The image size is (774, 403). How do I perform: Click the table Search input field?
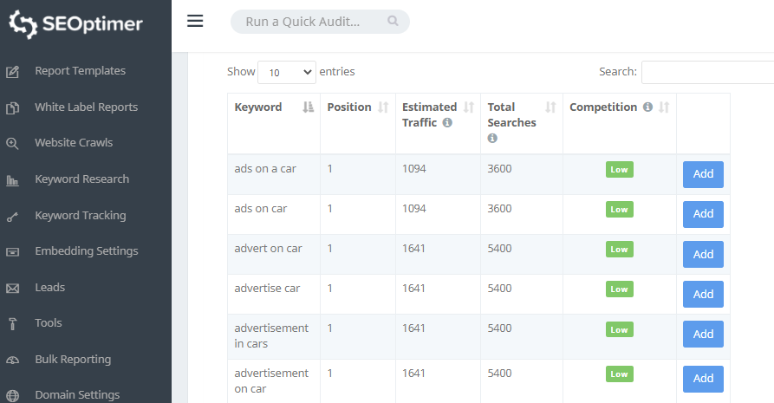tap(707, 73)
